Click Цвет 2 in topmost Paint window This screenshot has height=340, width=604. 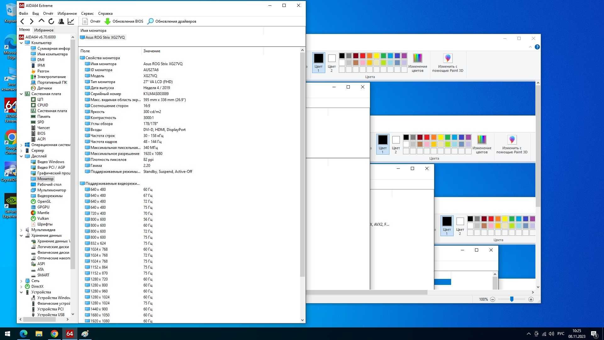point(332,62)
